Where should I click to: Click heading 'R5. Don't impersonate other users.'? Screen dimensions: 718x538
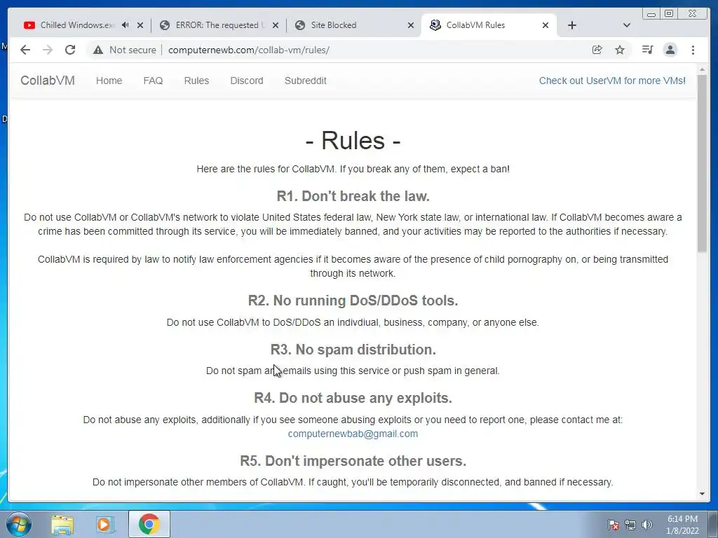[353, 461]
